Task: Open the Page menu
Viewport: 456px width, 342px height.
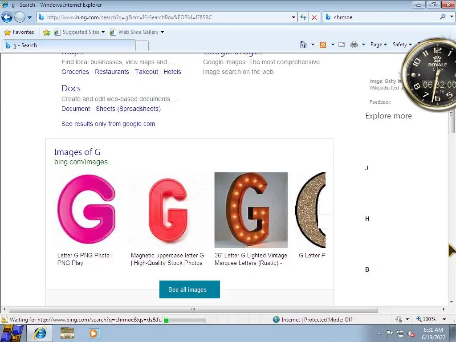Action: 379,45
